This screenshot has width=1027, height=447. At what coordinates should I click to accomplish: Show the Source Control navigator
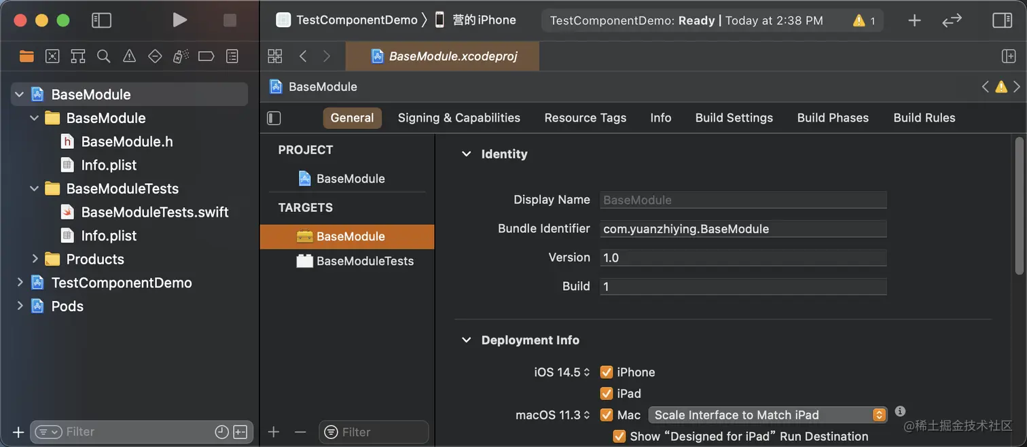pyautogui.click(x=52, y=56)
